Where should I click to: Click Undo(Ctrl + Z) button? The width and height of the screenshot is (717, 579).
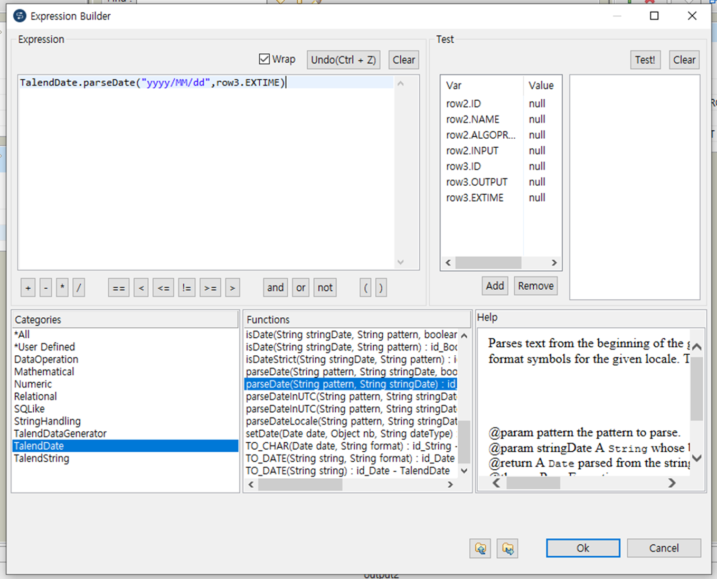coord(343,60)
